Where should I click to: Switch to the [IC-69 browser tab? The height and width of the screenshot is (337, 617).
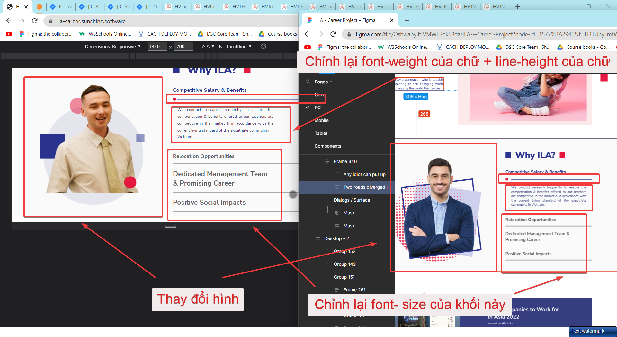(119, 7)
